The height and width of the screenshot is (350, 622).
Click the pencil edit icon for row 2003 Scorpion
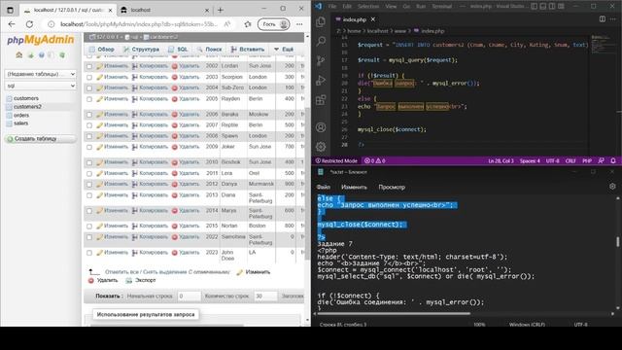coord(99,77)
